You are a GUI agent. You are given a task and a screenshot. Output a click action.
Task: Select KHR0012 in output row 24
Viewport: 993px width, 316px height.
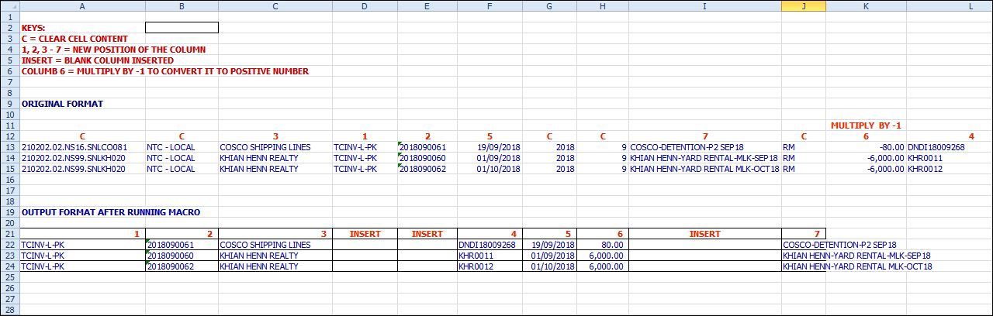click(x=490, y=266)
